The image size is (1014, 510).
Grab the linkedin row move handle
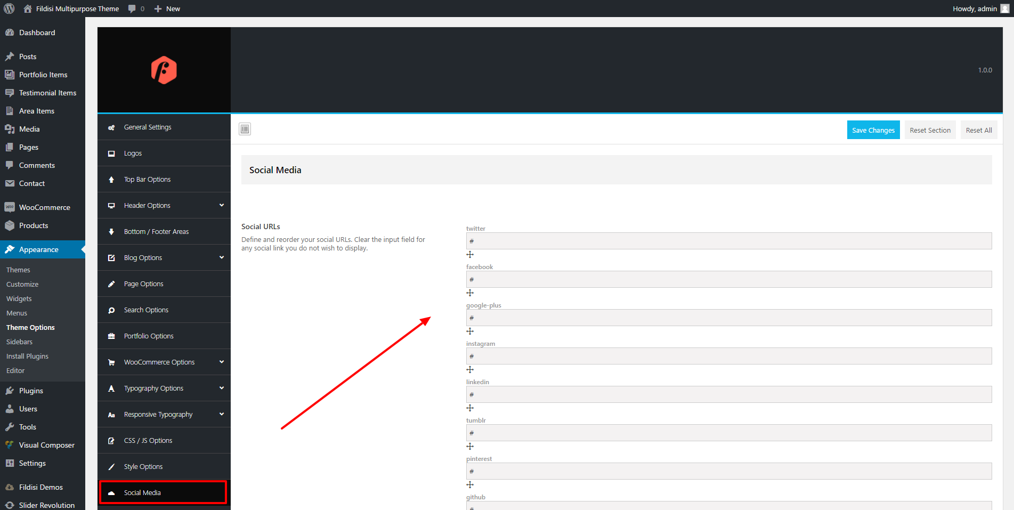[470, 408]
